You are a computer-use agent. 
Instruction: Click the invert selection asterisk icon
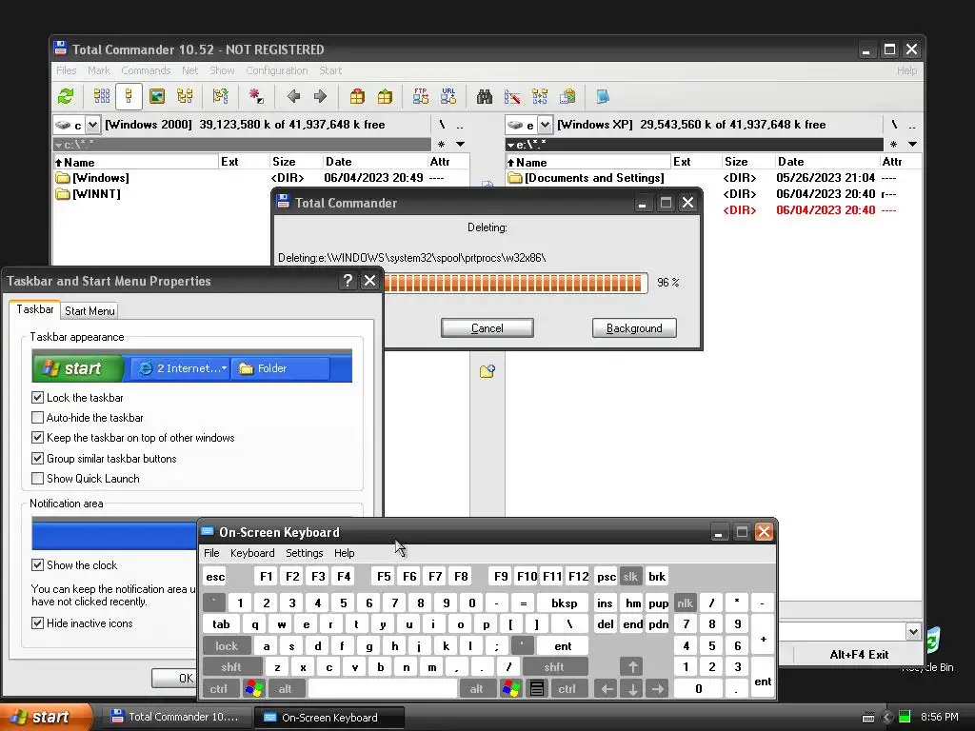(255, 96)
